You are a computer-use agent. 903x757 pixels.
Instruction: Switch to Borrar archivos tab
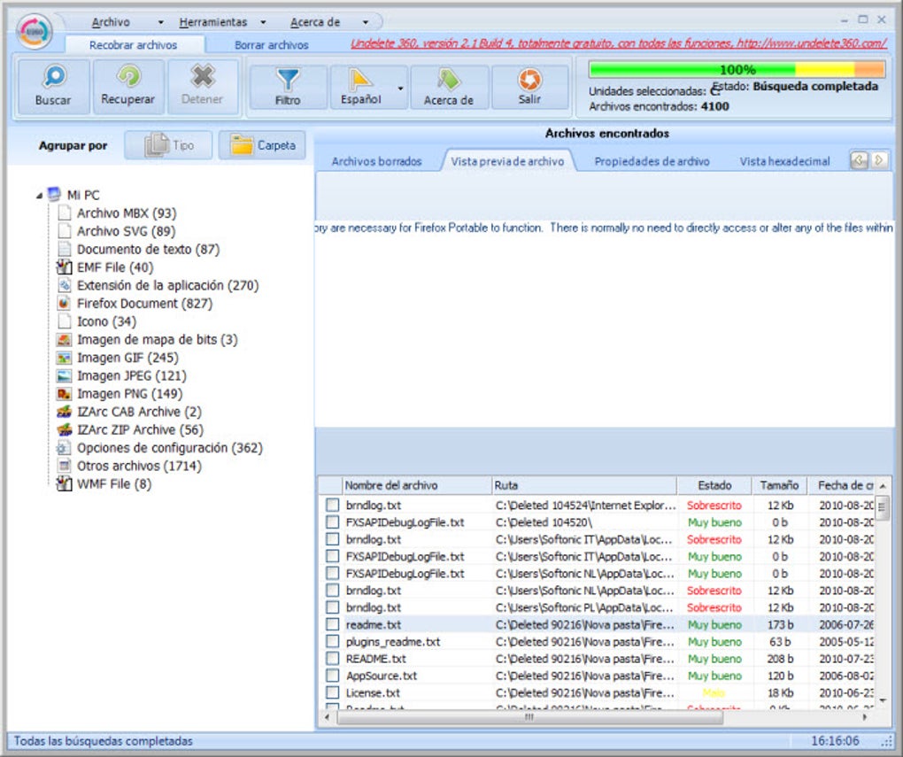pos(271,45)
